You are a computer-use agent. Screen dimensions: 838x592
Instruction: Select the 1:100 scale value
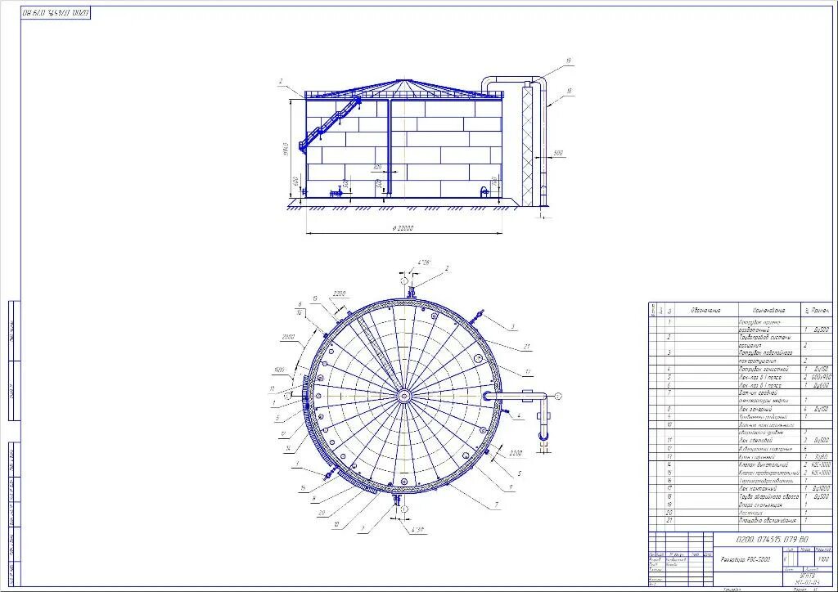823,559
